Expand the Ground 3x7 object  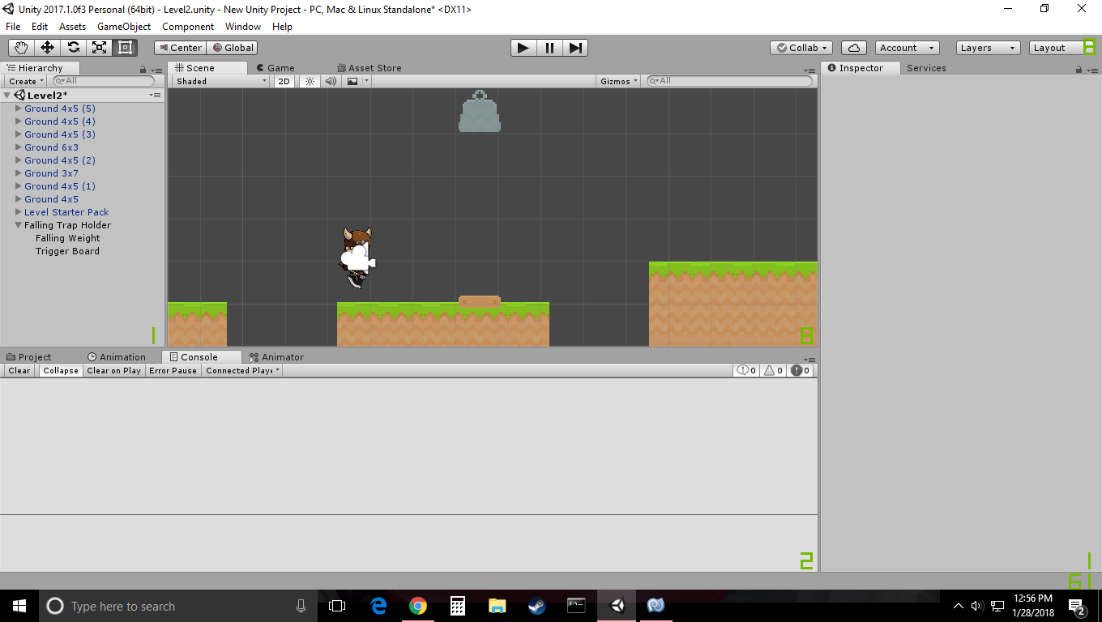(x=19, y=173)
